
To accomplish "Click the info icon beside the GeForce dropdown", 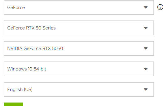I will [x=160, y=7].
